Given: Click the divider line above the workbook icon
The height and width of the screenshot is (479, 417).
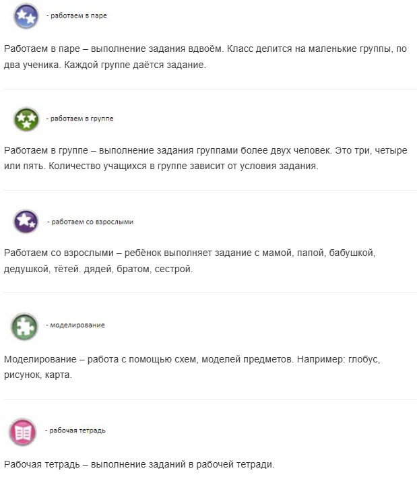Looking at the screenshot, I should click(209, 399).
